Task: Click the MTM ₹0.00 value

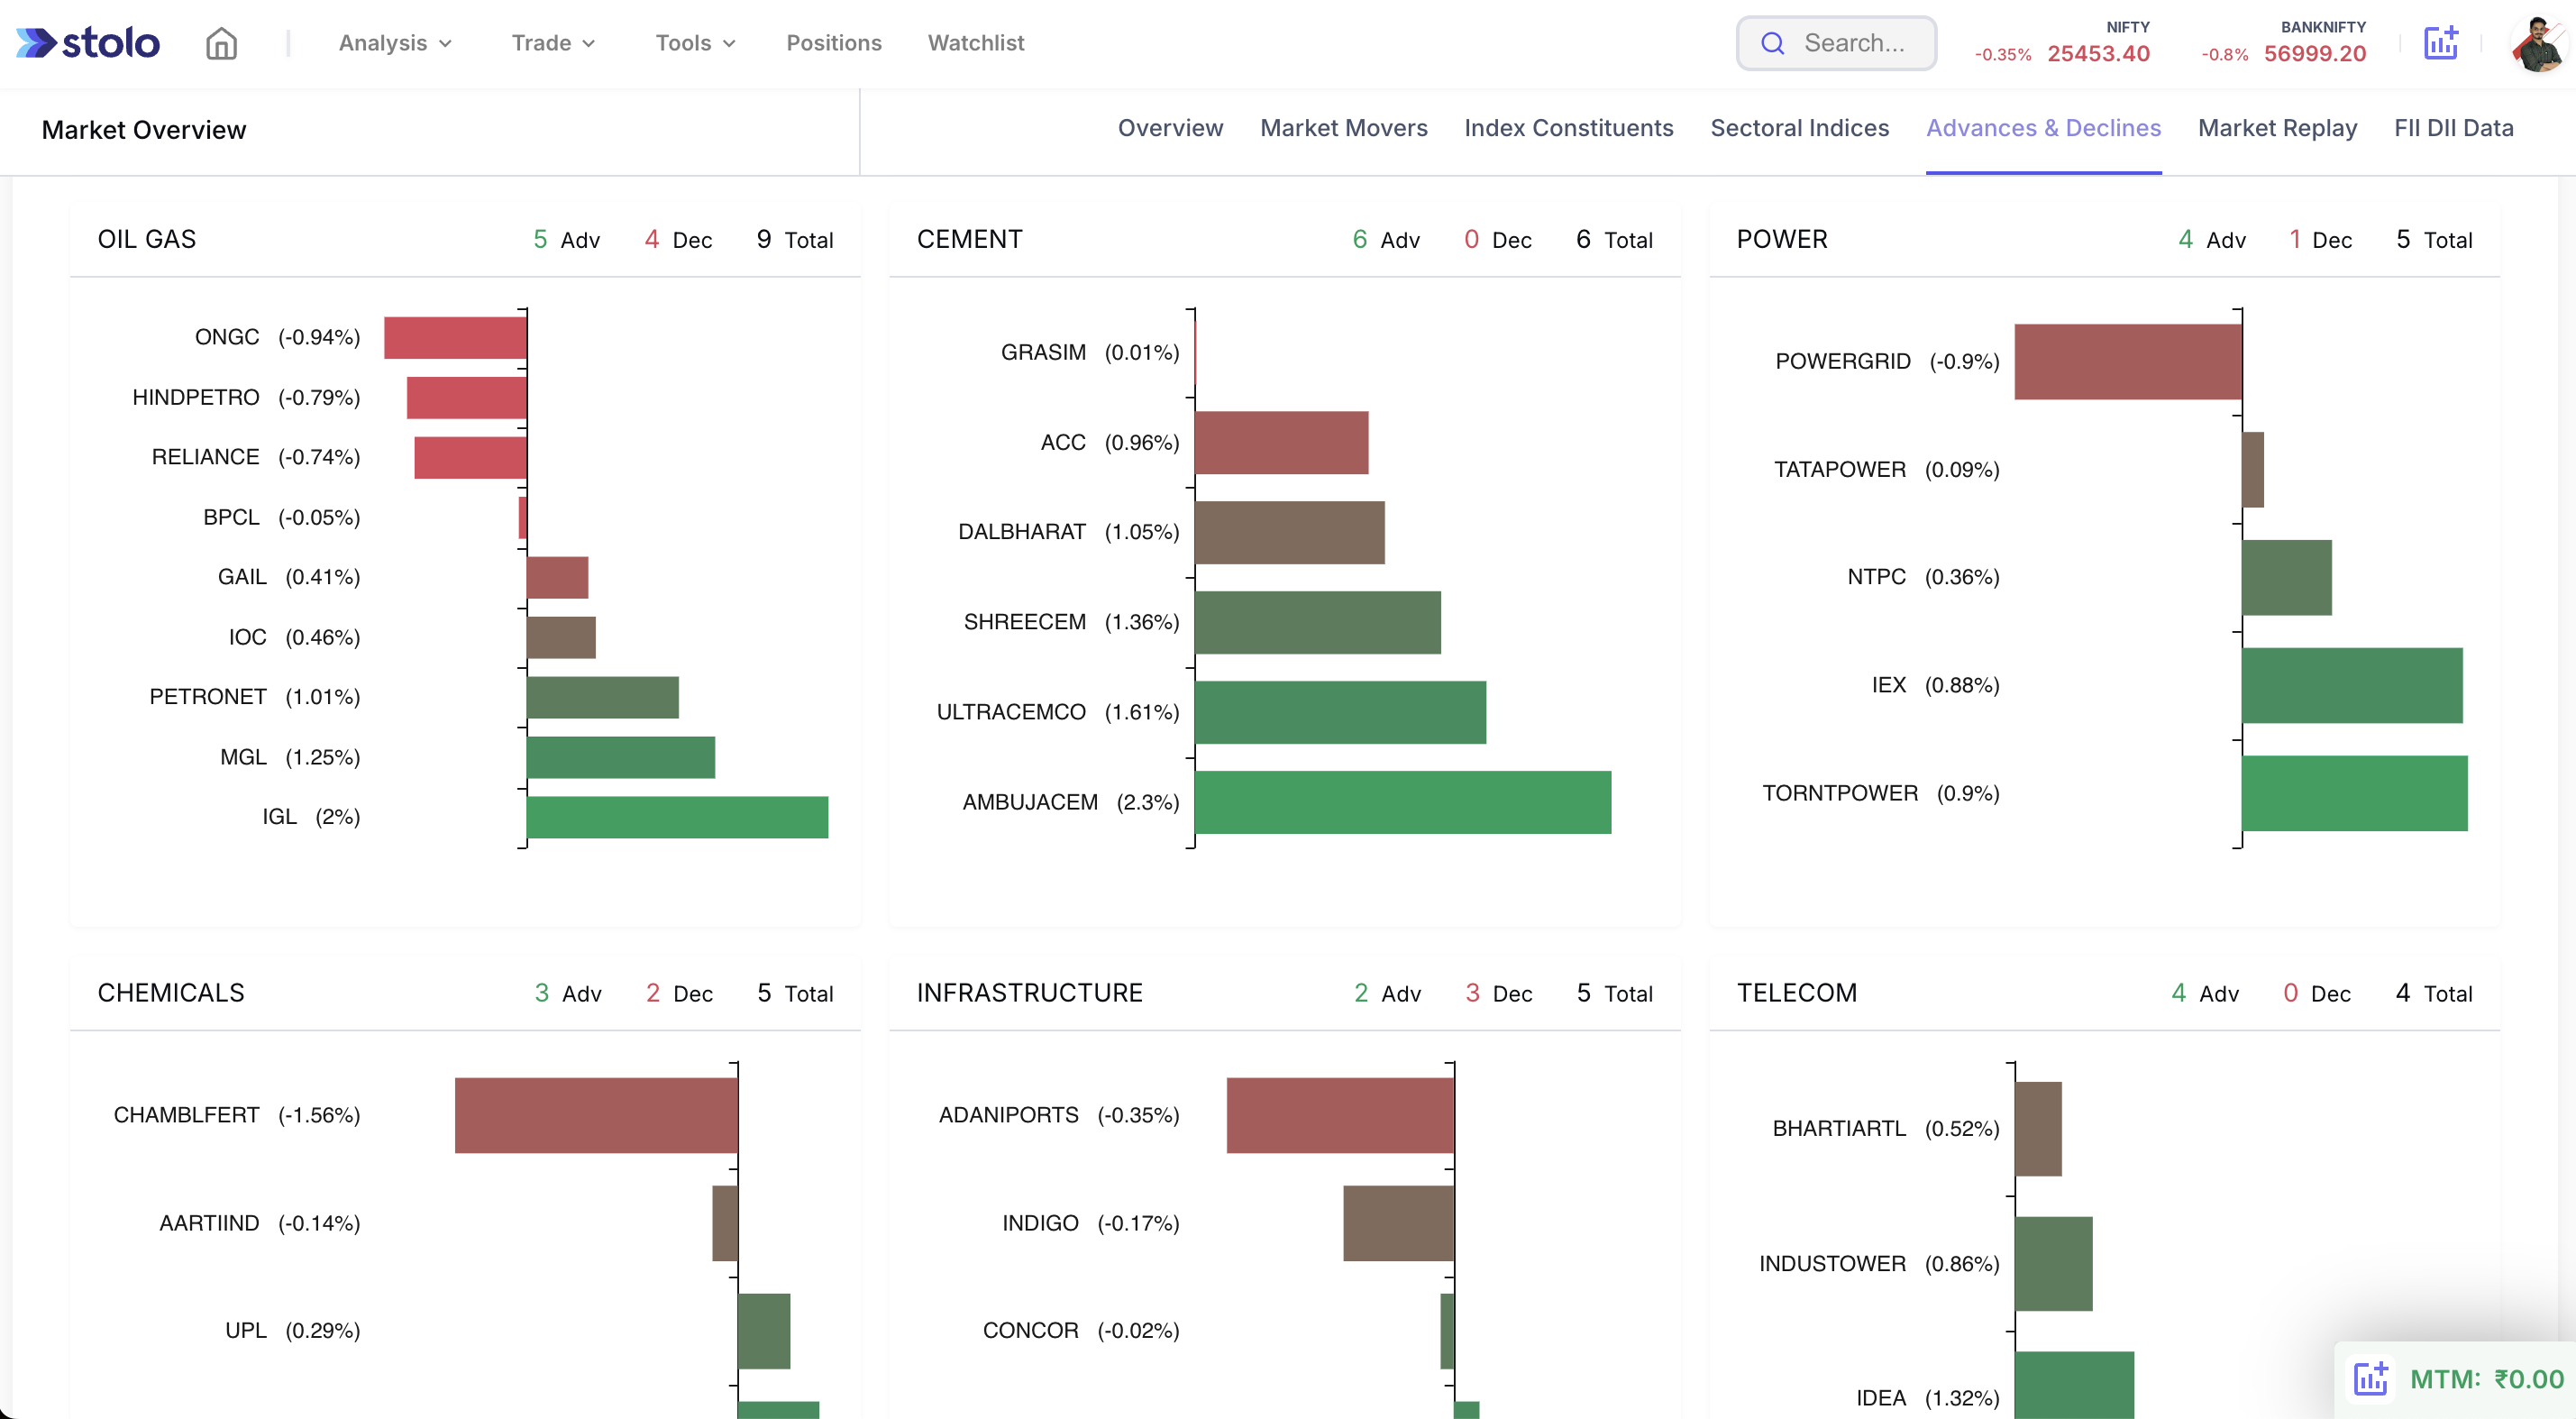Action: (x=2529, y=1379)
